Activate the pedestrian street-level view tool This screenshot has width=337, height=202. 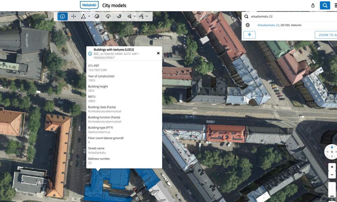click(x=119, y=16)
